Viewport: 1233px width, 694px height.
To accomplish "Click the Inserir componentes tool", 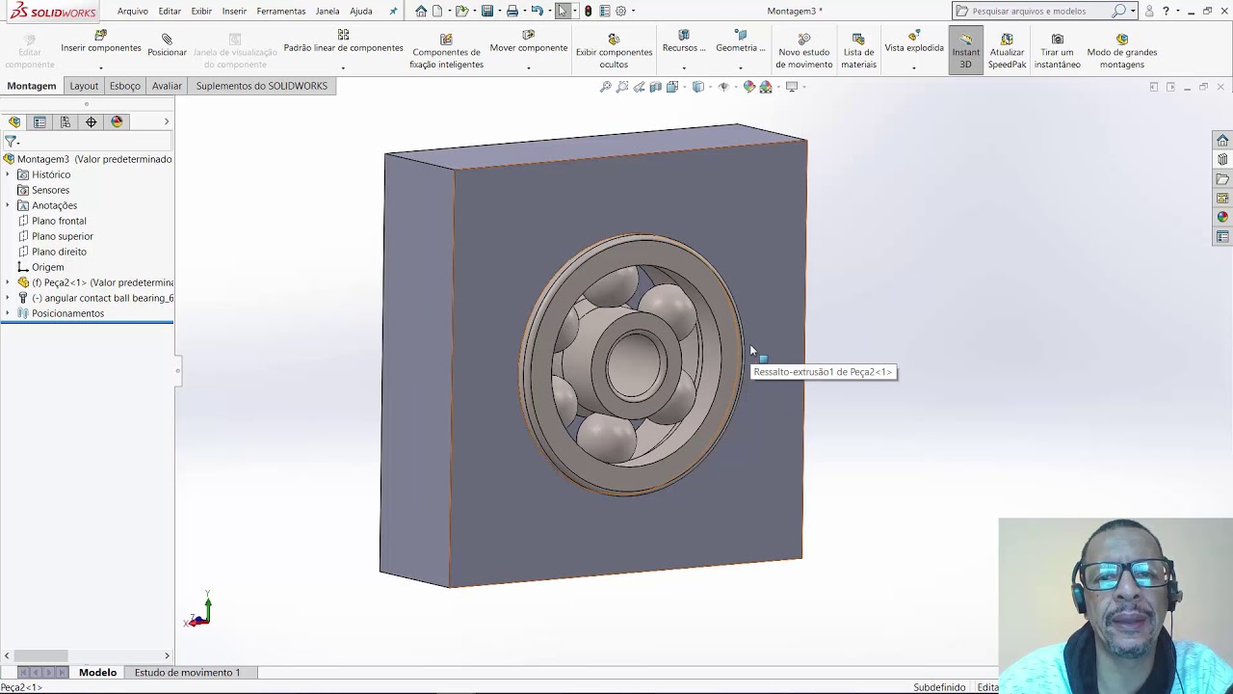I will [x=101, y=42].
